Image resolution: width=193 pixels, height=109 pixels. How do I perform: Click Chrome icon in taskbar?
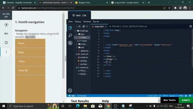pos(108,106)
